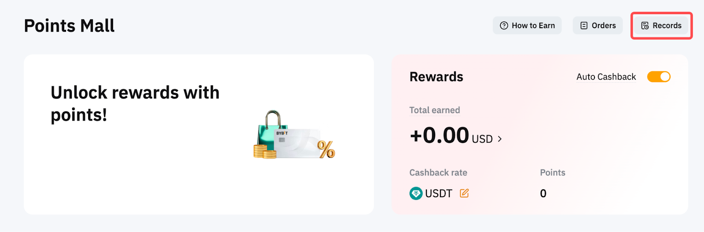Click the green Tether USDT coin icon
Image resolution: width=704 pixels, height=232 pixels.
416,193
